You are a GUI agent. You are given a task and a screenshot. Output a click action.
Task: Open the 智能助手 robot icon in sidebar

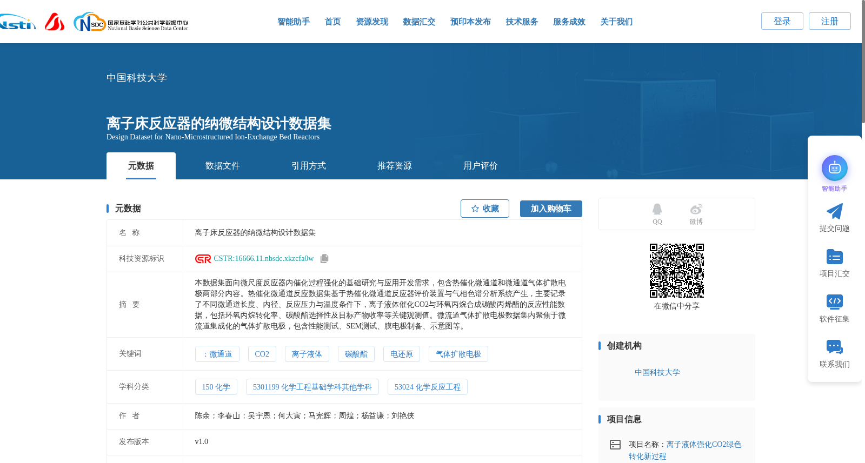(x=834, y=169)
